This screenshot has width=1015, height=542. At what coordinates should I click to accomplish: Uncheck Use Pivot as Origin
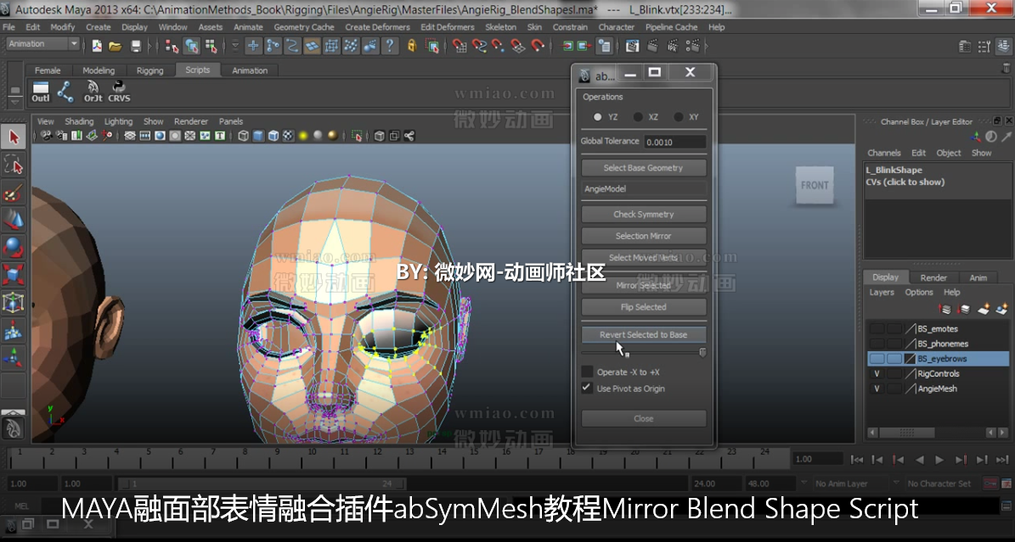[587, 388]
